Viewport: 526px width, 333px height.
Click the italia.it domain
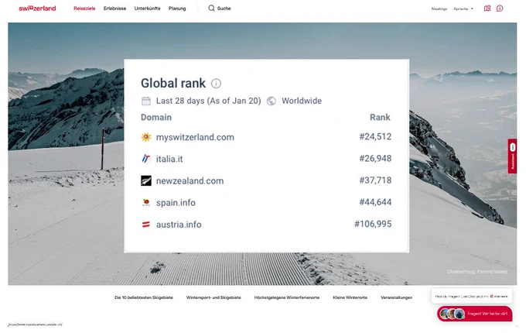click(x=169, y=159)
